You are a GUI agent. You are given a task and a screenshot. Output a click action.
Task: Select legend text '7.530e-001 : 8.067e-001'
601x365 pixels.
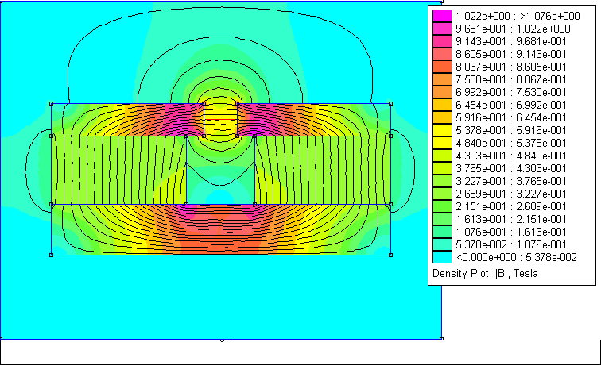[511, 79]
